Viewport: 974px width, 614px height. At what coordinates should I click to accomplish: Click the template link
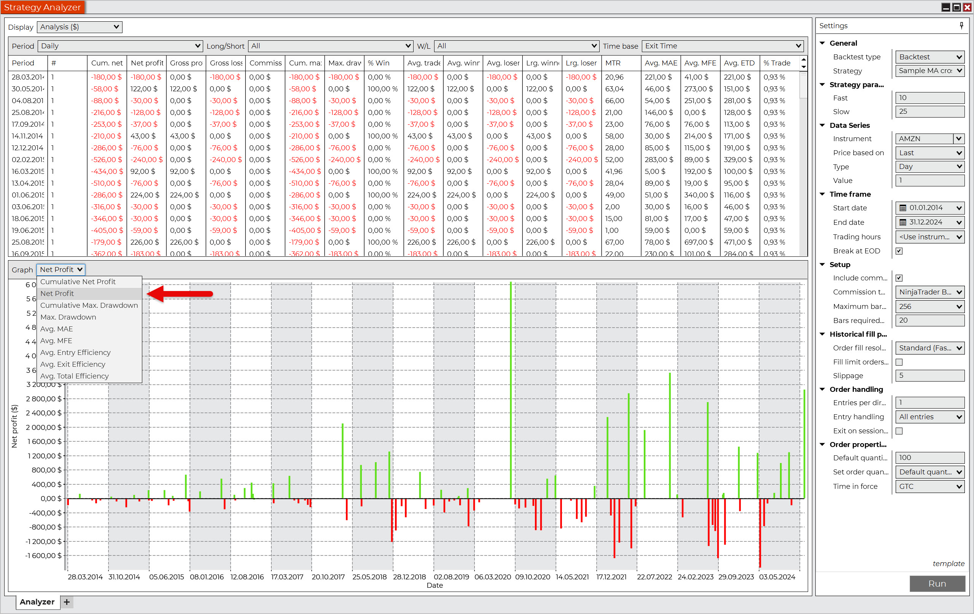coord(948,563)
